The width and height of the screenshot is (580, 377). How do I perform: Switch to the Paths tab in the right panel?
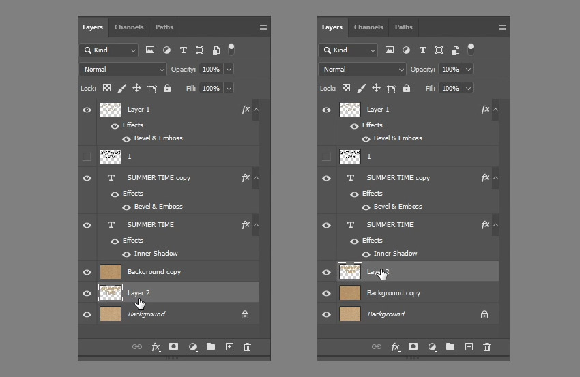click(403, 27)
